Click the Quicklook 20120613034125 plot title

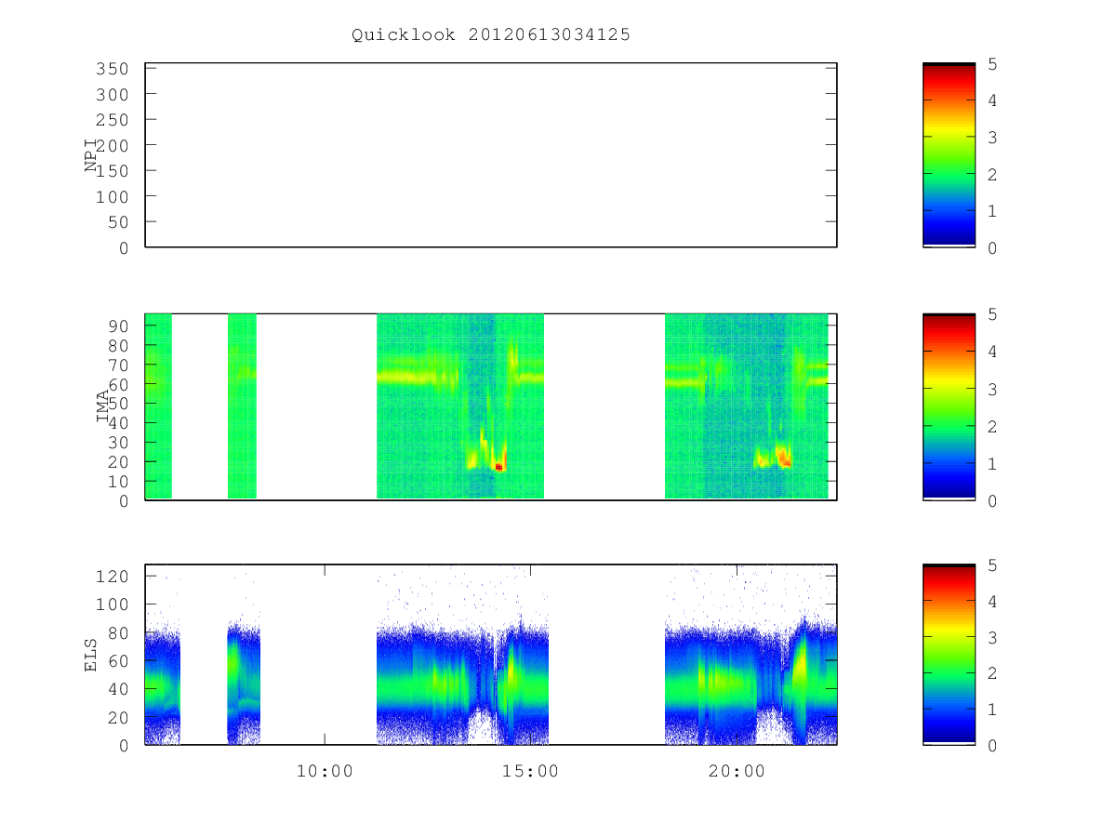(491, 35)
